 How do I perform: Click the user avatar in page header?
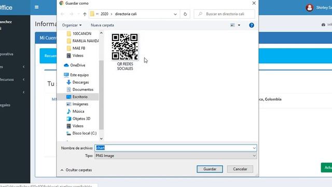(x=309, y=8)
